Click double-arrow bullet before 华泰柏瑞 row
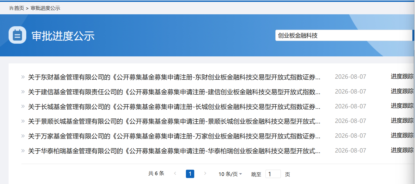 (23, 151)
